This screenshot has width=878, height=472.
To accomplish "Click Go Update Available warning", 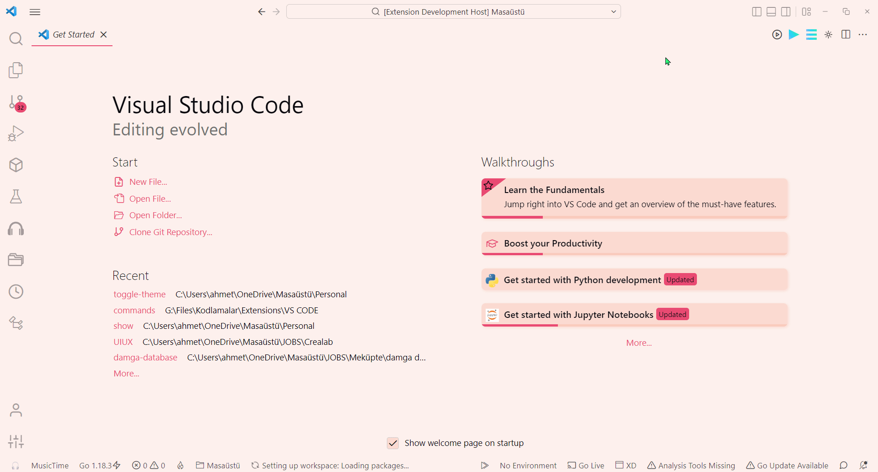I will click(787, 466).
